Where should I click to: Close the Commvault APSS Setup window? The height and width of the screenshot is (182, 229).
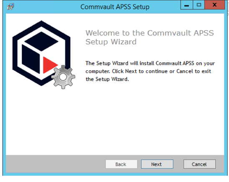click(x=215, y=5)
